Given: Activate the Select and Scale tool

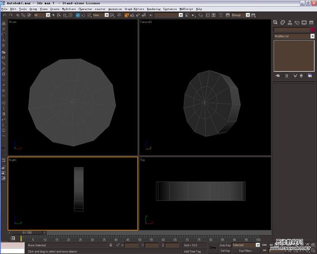Looking at the screenshot, I should 89,15.
